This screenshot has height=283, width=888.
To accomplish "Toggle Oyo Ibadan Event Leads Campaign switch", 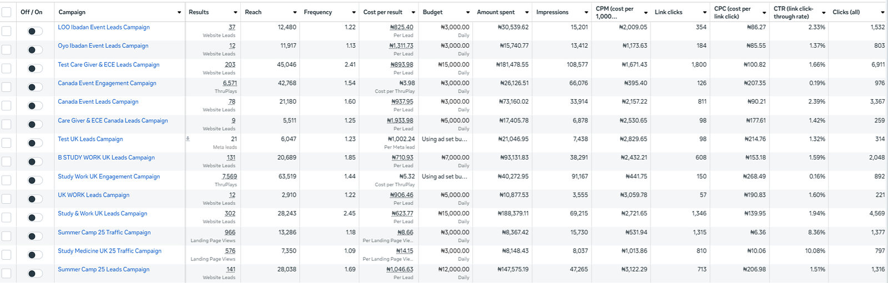I will tap(34, 50).
